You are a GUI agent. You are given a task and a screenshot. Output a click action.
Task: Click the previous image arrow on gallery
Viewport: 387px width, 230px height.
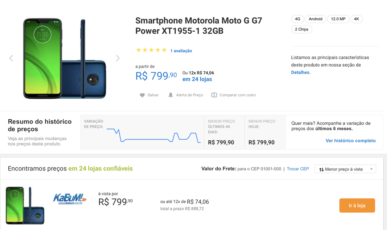click(x=11, y=58)
